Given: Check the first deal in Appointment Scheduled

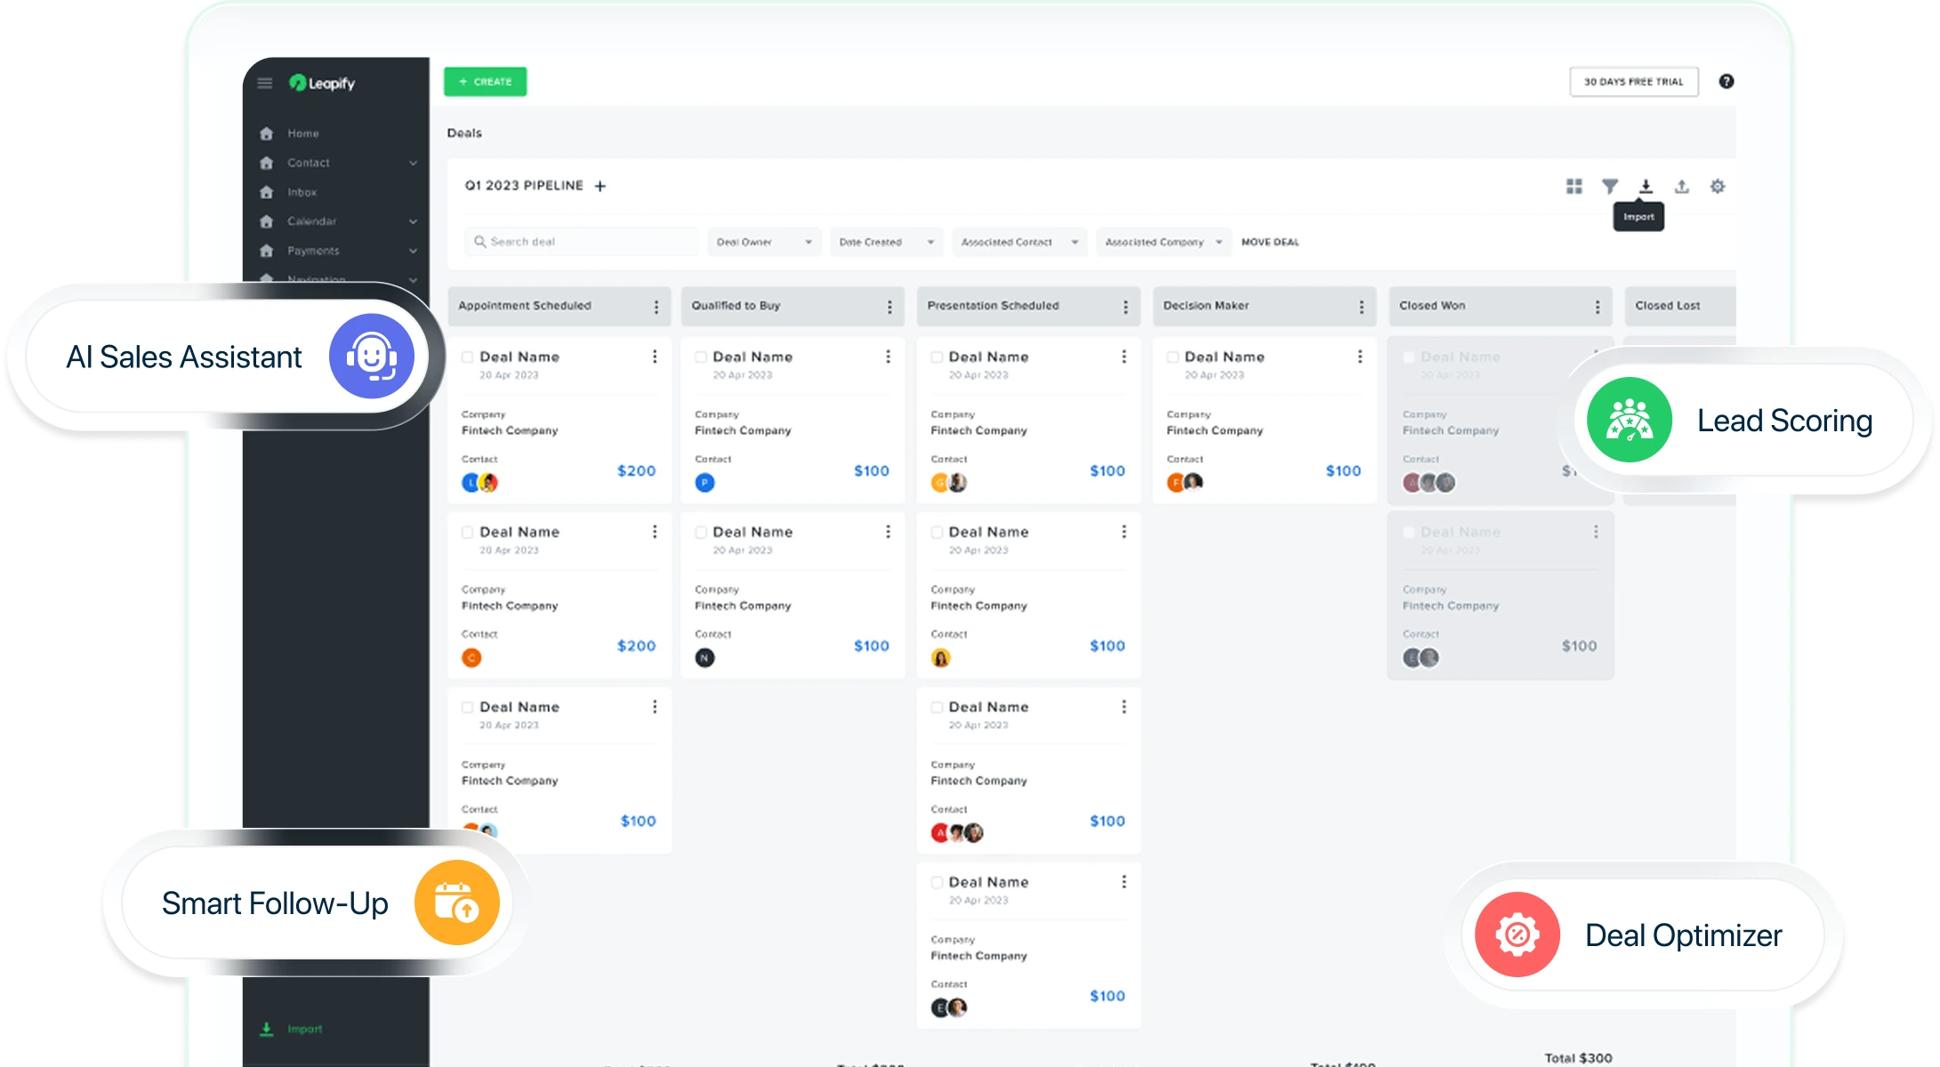Looking at the screenshot, I should 466,356.
